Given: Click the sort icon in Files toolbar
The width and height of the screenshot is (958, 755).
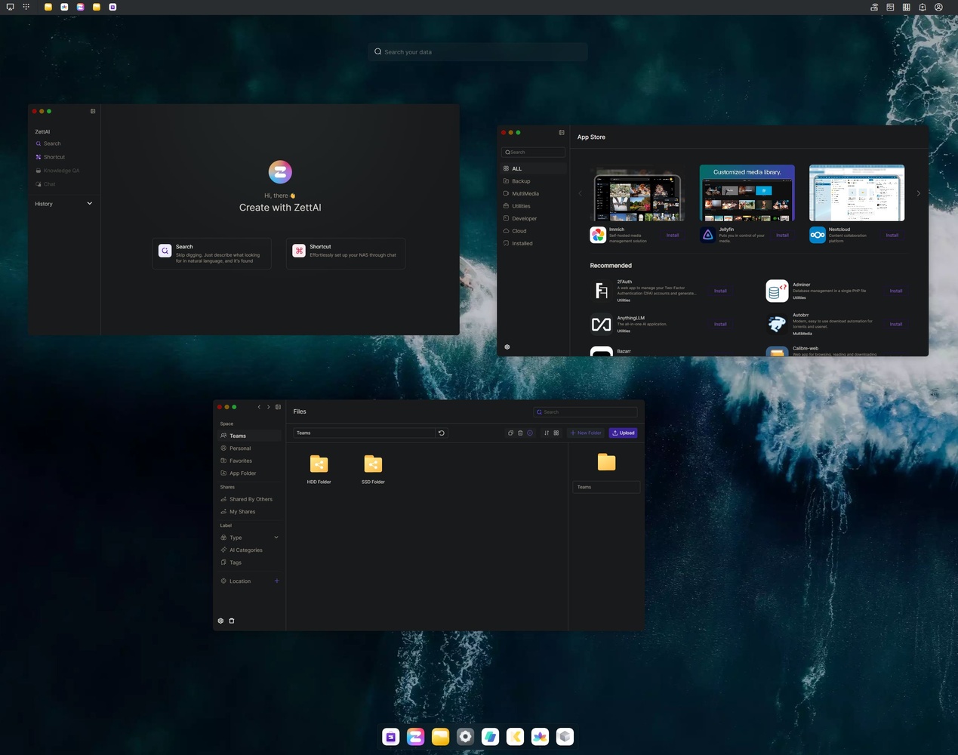Looking at the screenshot, I should tap(547, 433).
